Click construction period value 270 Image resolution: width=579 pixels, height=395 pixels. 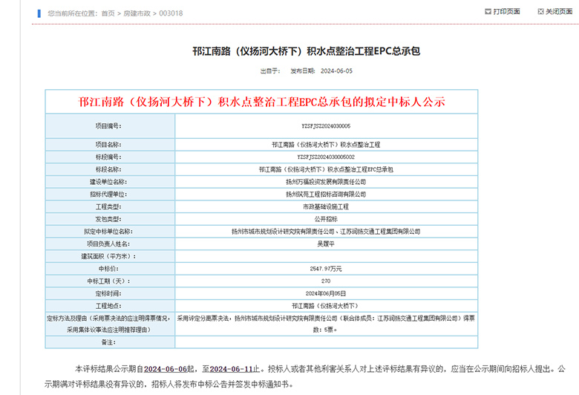point(326,281)
